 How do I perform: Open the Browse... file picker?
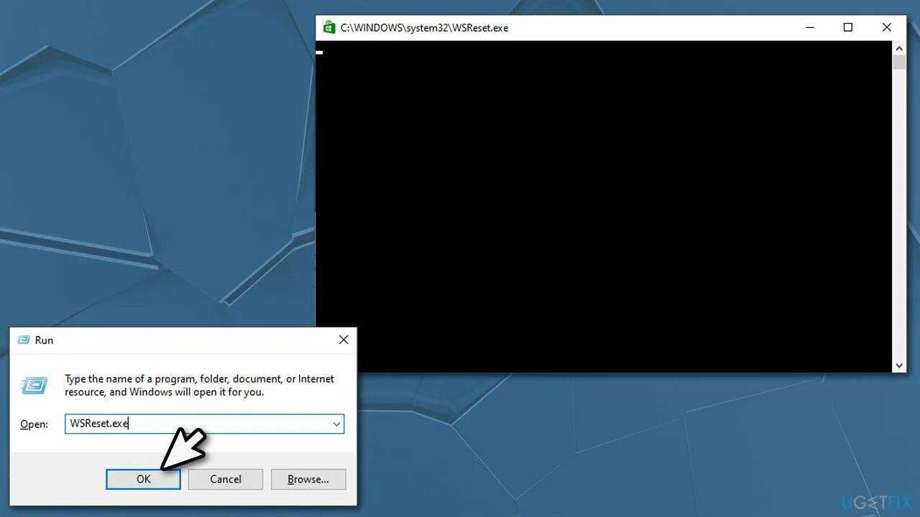(x=308, y=479)
